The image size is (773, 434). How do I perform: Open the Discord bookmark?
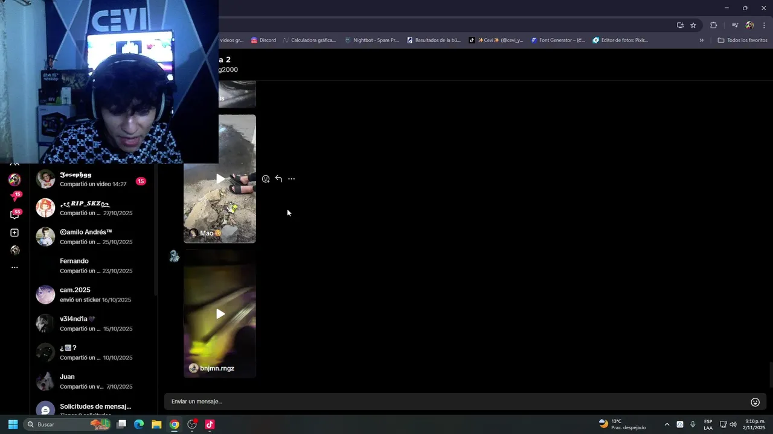pos(263,40)
